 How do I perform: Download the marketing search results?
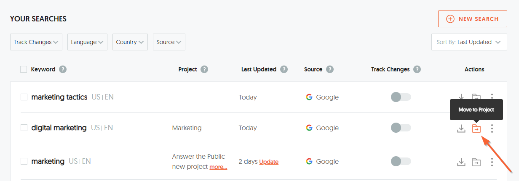461,162
